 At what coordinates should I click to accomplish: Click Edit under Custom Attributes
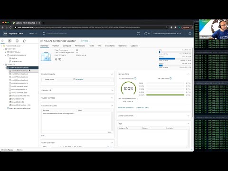pyautogui.click(x=43, y=136)
